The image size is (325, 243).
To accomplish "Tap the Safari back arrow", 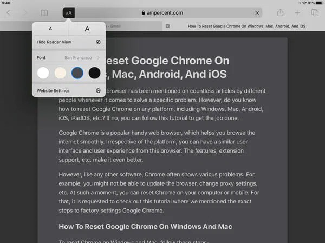I will [9, 12].
